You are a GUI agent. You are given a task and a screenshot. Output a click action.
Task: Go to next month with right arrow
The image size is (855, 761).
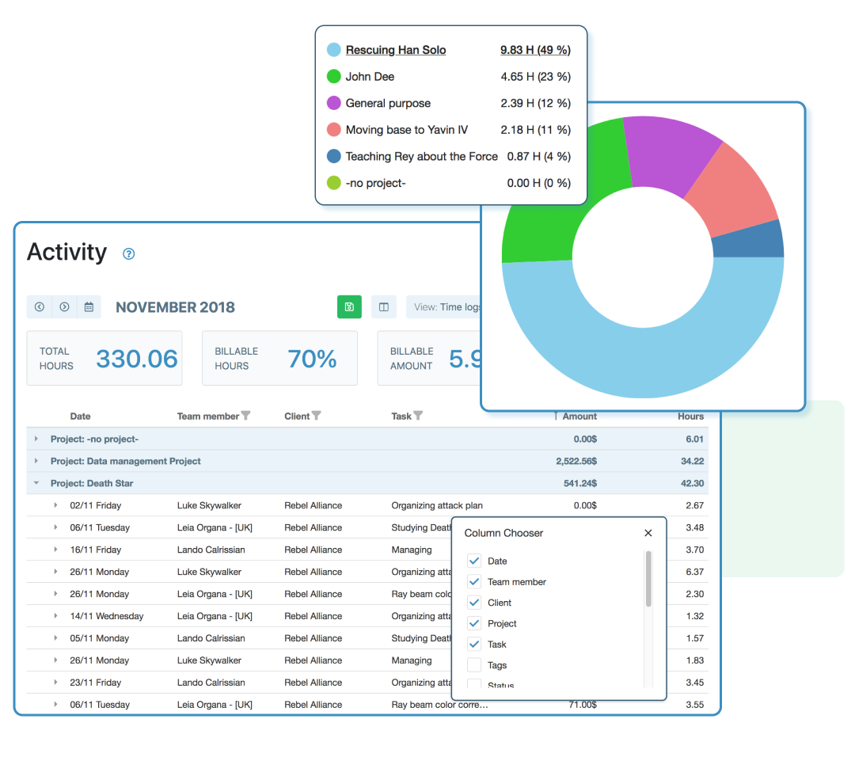click(x=64, y=307)
